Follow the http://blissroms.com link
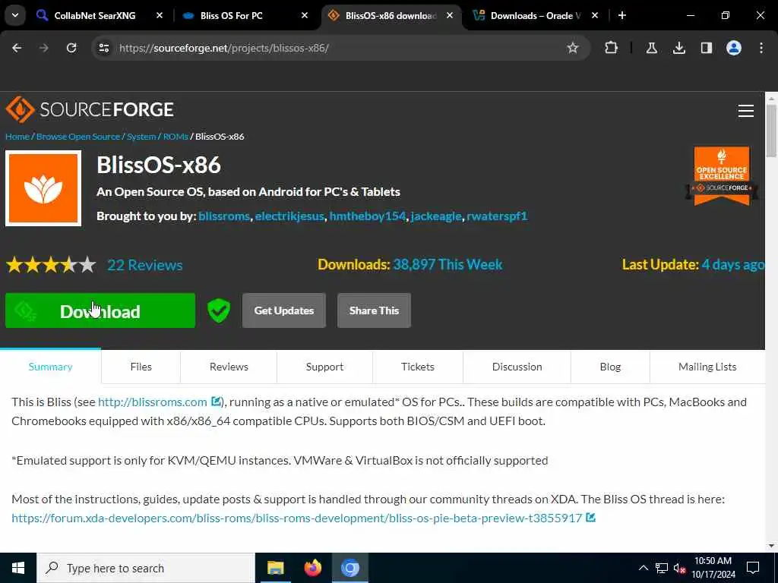778x583 pixels. 153,402
